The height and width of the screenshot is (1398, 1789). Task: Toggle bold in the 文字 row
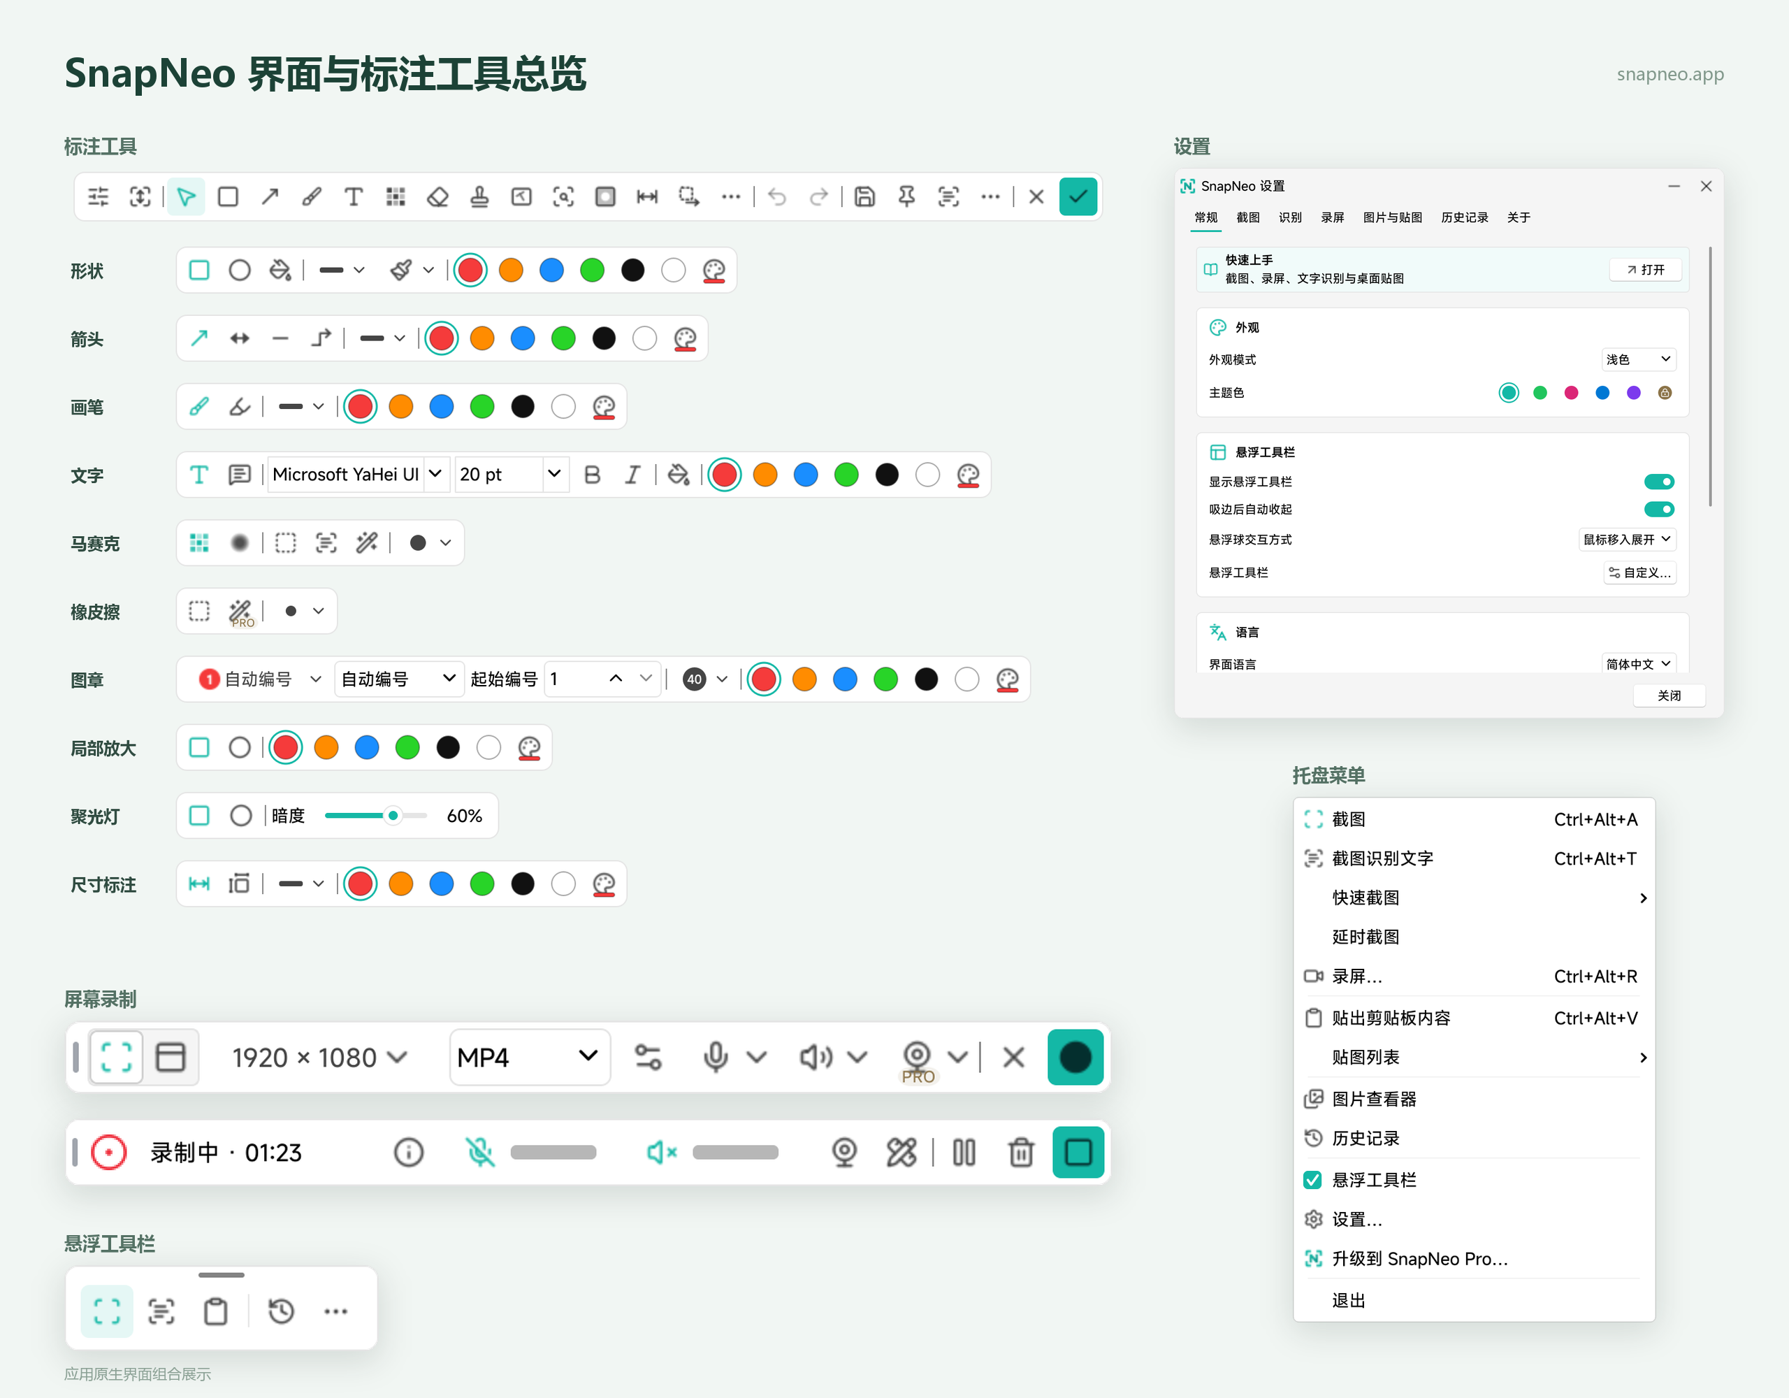[x=592, y=475]
